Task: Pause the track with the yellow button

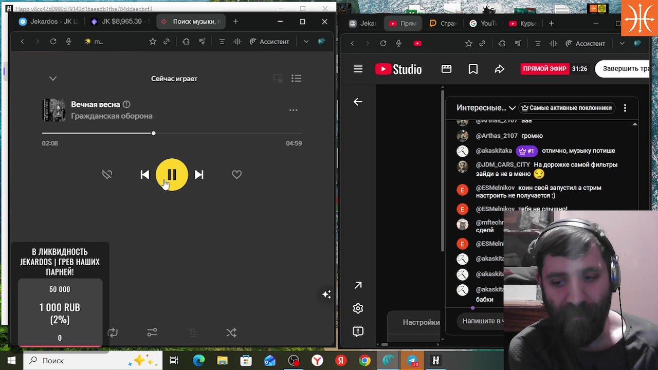Action: coord(172,175)
